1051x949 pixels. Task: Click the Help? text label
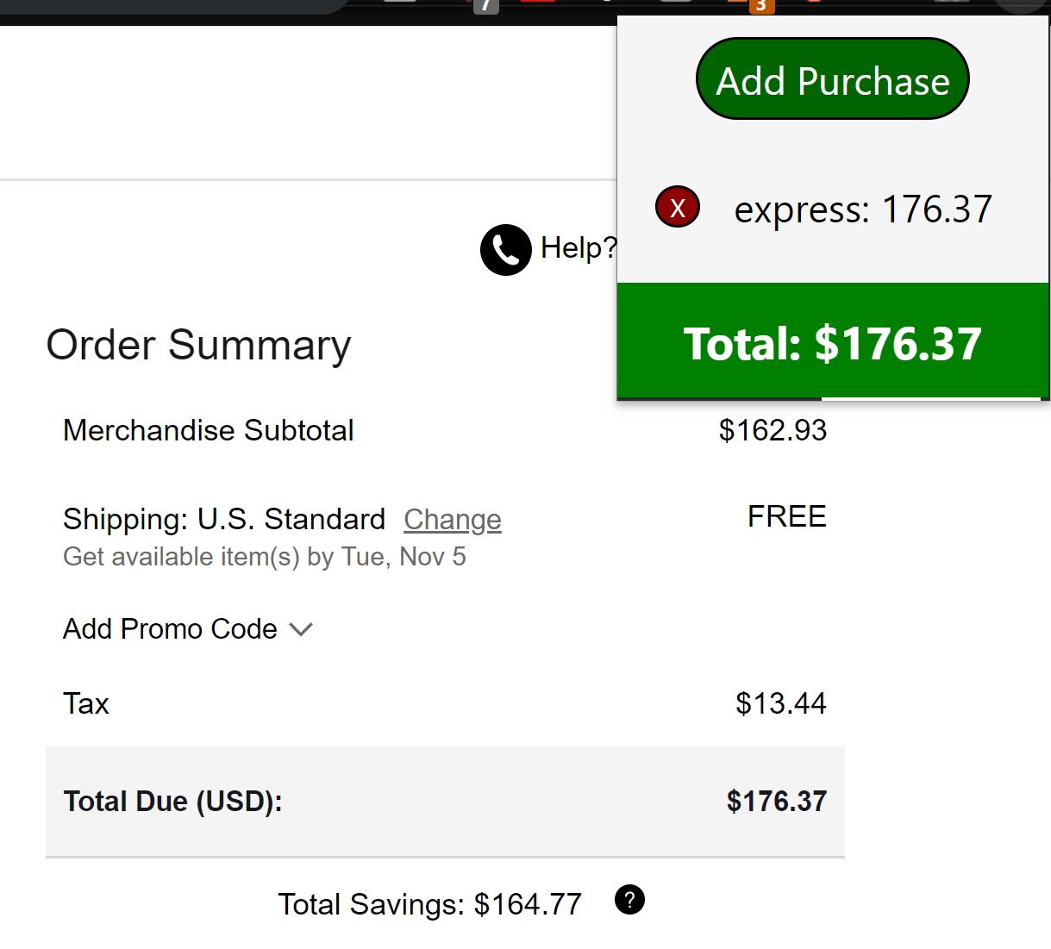[x=578, y=248]
